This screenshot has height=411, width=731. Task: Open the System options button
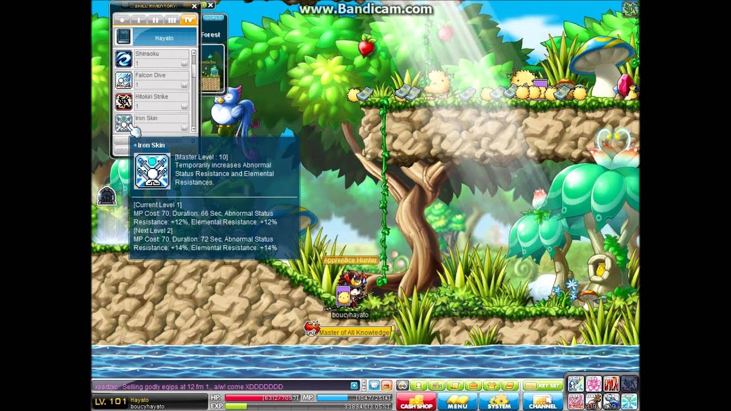[499, 401]
